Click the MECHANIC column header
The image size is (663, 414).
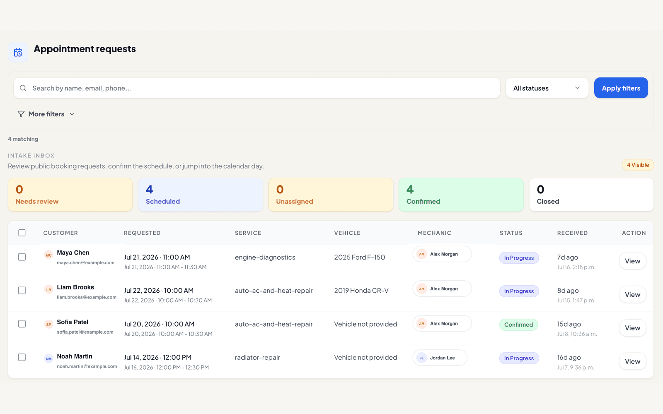(x=434, y=233)
